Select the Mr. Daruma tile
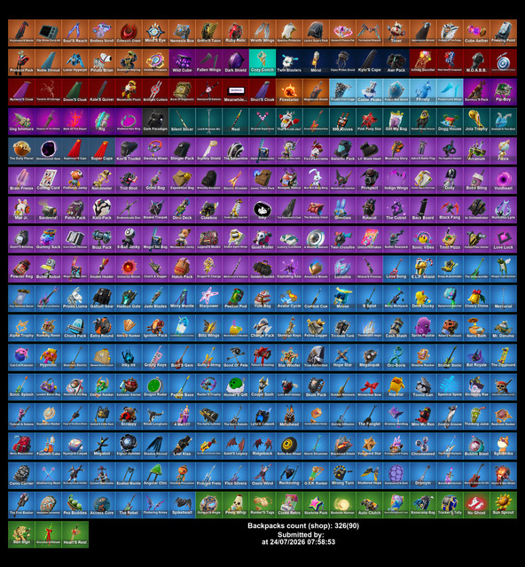Viewport: 525px width, 567px height. click(x=504, y=328)
